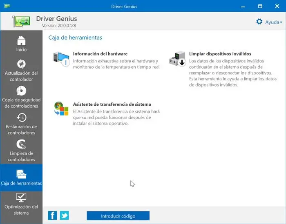Click the title bar app icon
Viewport: 286px width, 224px height.
pyautogui.click(x=7, y=6)
